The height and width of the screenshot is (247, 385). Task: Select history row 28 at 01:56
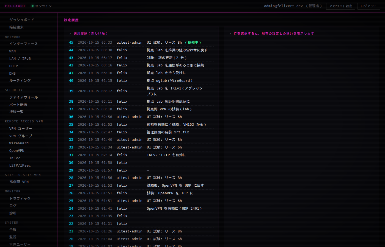(x=141, y=178)
